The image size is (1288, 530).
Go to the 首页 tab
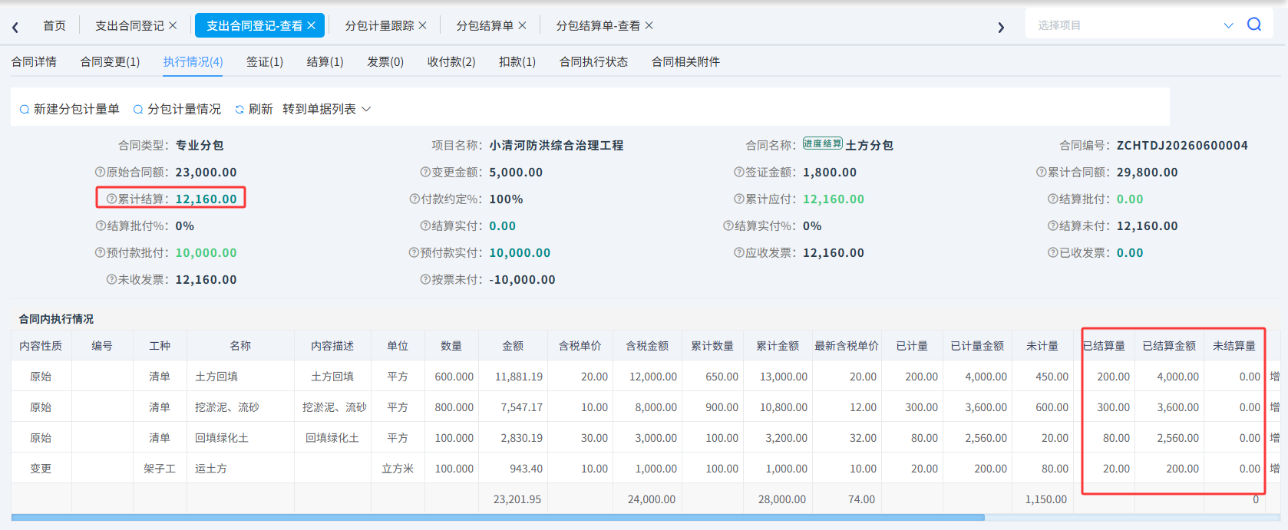[54, 26]
